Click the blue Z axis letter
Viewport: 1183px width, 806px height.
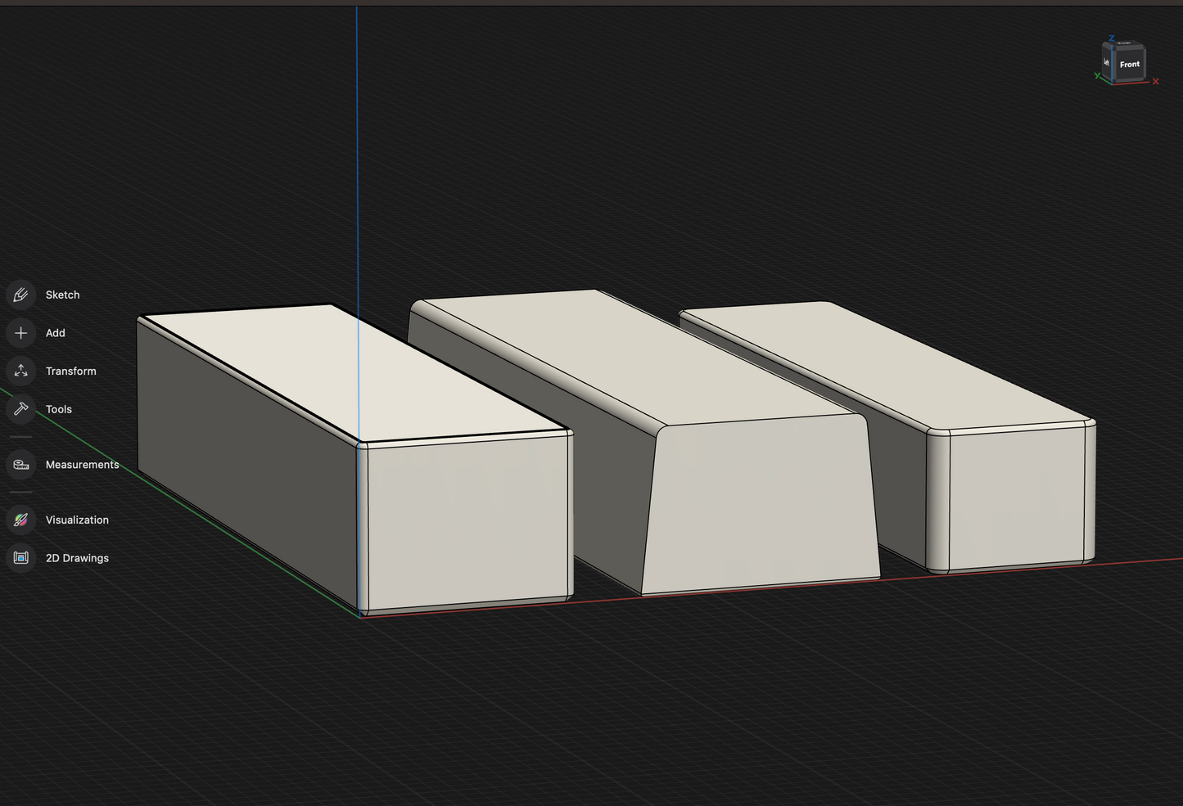coord(1112,38)
